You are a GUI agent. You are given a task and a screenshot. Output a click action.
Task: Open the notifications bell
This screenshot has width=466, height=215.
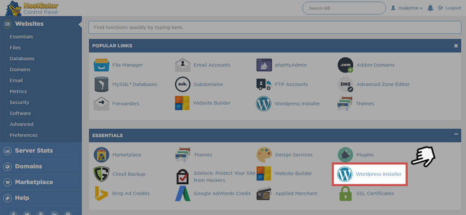(x=430, y=8)
